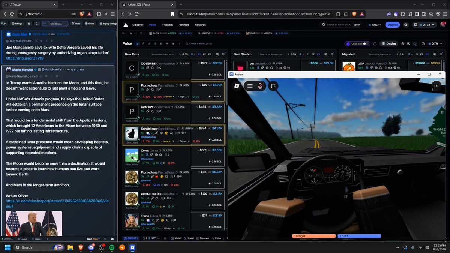The width and height of the screenshot is (450, 253).
Task: Click the Create button in J7Tracker toolbar
Action: [90, 24]
